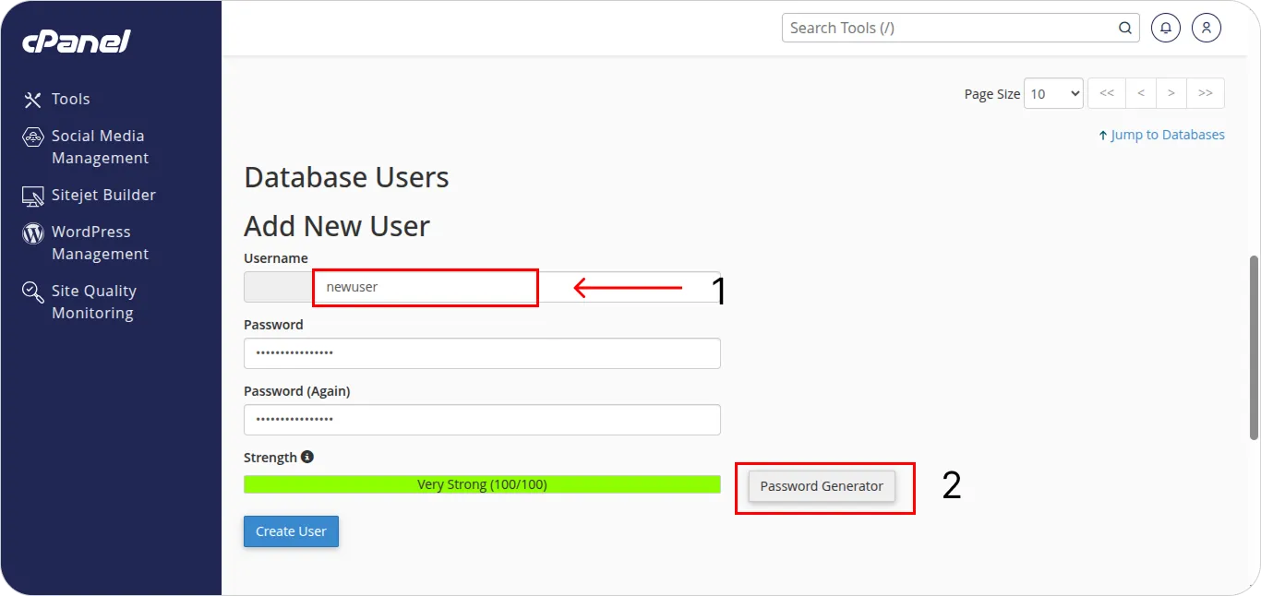Click the Strength info icon

point(307,457)
